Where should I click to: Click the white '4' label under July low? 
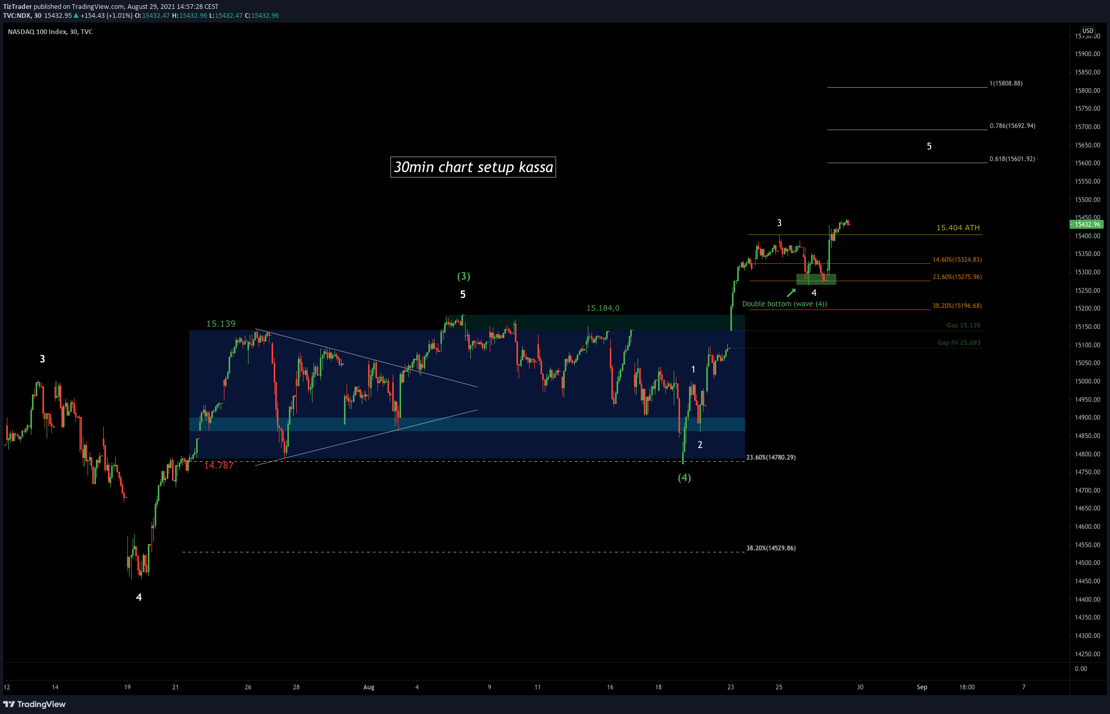coord(139,597)
